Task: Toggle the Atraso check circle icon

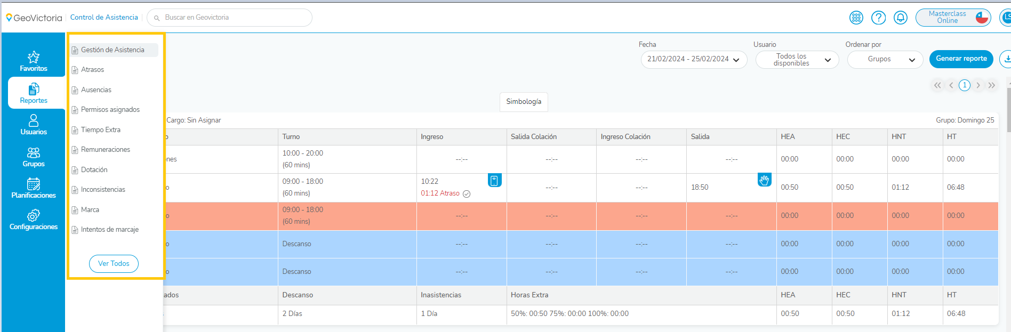Action: (x=467, y=194)
